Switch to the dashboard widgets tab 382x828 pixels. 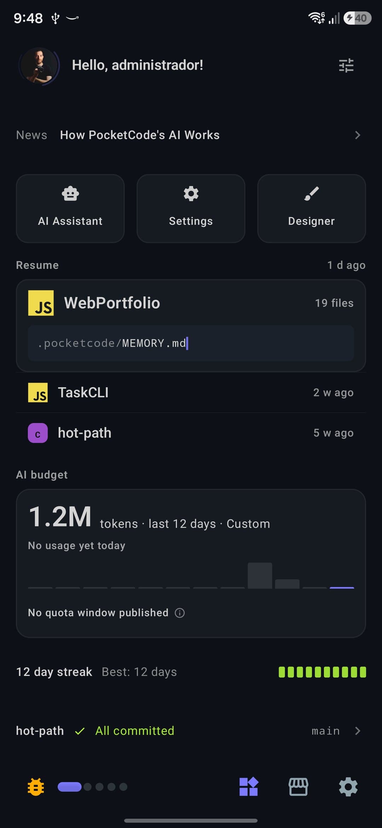pos(249,787)
